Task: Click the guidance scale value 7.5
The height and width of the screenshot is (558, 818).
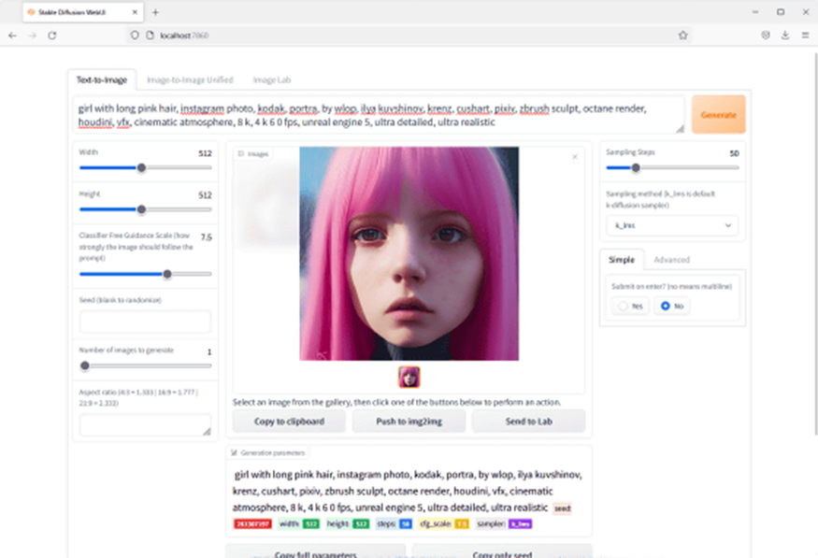Action: pos(206,237)
